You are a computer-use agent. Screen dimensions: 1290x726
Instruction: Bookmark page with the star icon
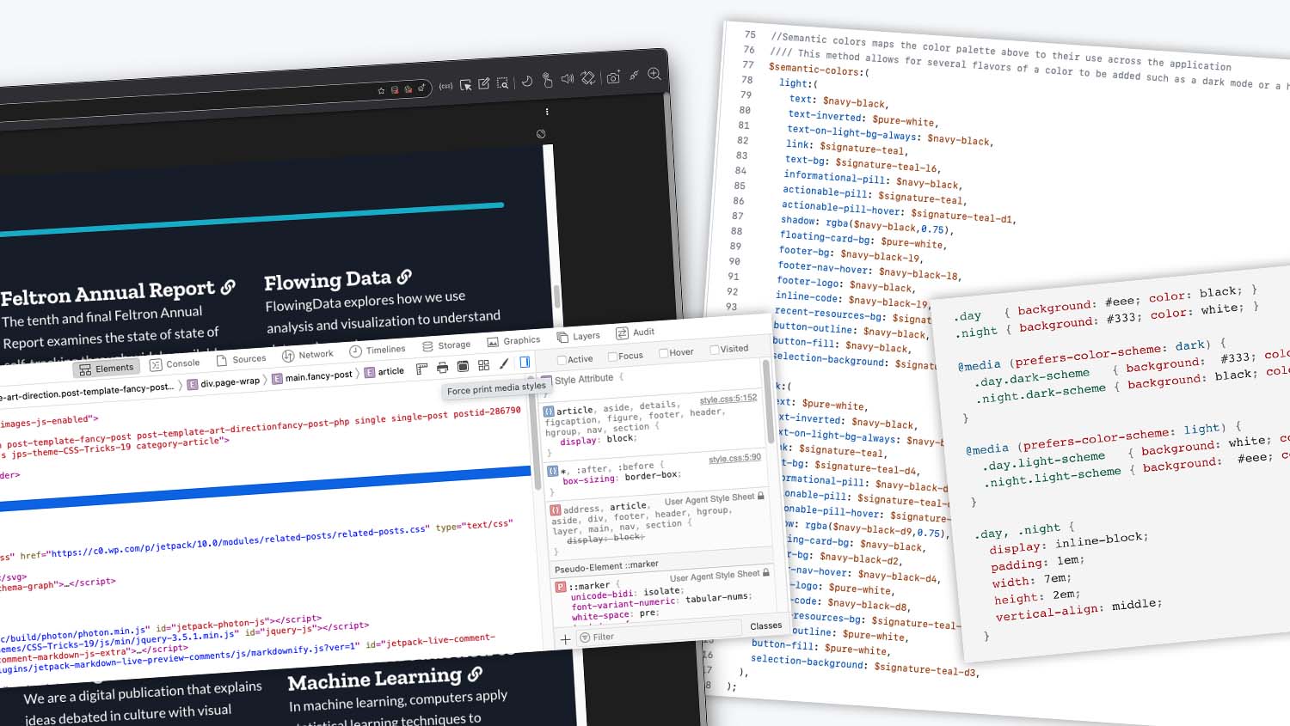[381, 91]
